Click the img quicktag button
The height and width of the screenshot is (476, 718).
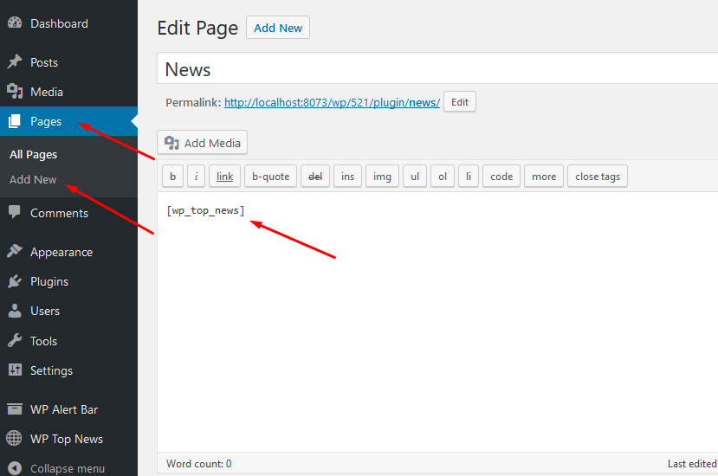click(x=382, y=177)
